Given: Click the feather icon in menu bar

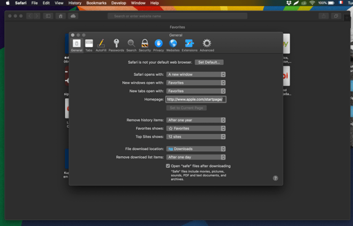Looking at the screenshot, I should pyautogui.click(x=296, y=3).
